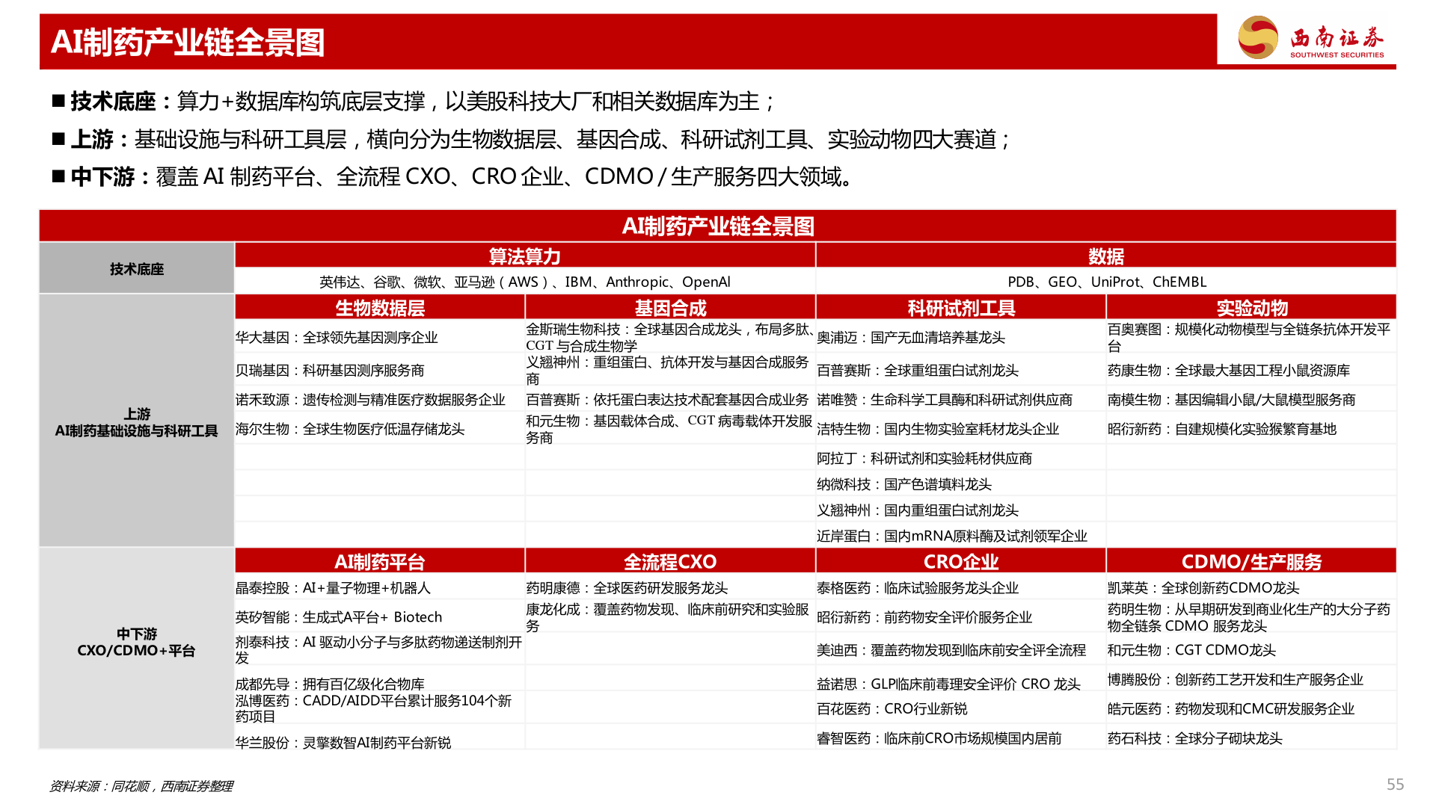Viewport: 1436px width, 807px height.
Task: Click the 算法算力 column header
Action: [x=525, y=256]
